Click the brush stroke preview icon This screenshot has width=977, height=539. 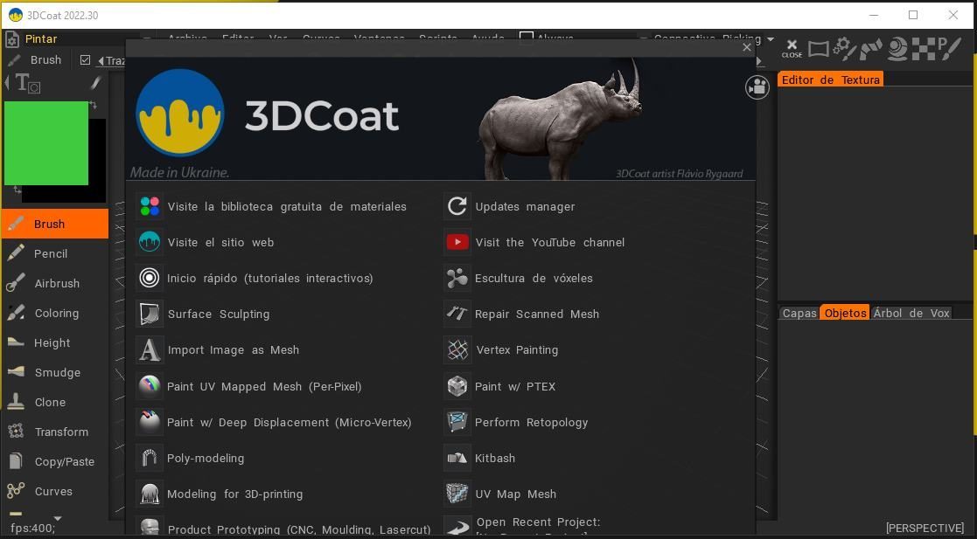95,83
